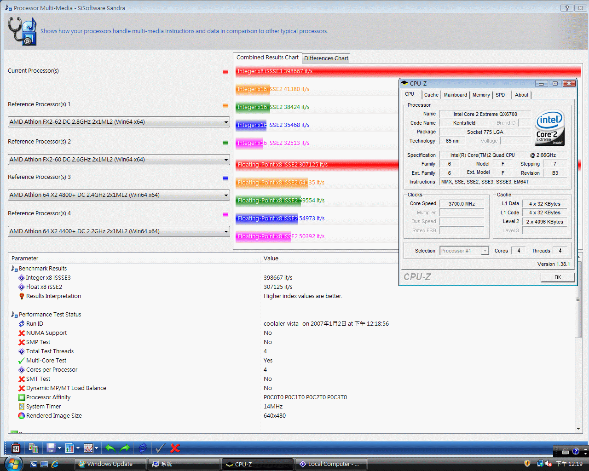Click the green back arrow
Viewport: 589px width, 471px height.
tap(110, 448)
